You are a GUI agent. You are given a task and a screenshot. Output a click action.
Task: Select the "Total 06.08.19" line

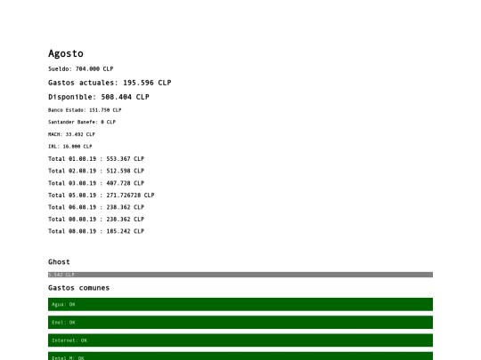[x=96, y=207]
